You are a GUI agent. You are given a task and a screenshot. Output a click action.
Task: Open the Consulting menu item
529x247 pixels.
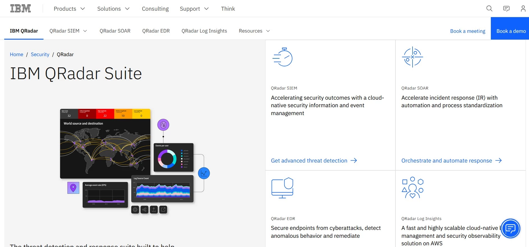point(155,9)
